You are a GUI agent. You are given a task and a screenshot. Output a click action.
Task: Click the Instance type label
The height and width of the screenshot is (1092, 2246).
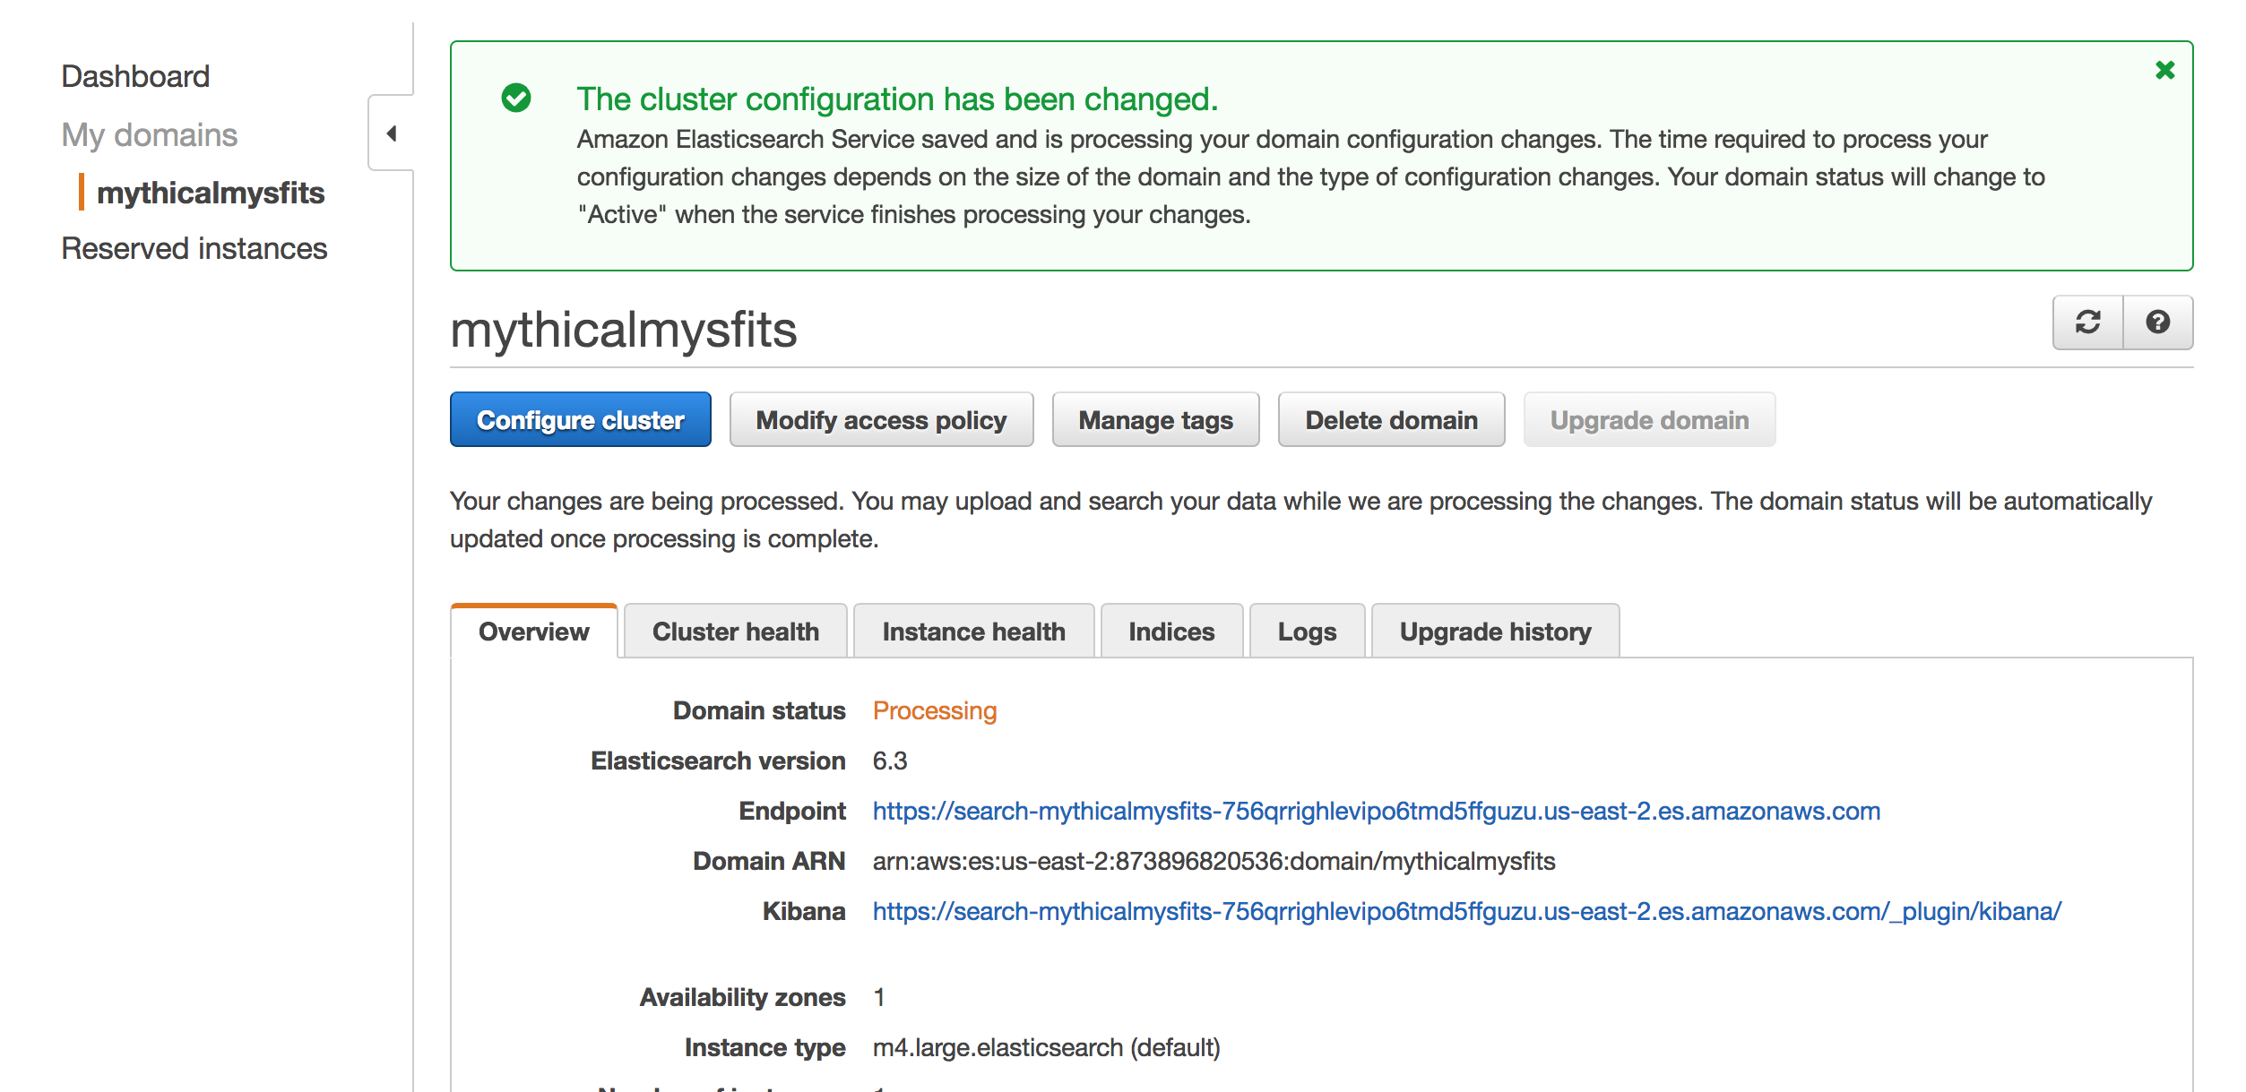pos(765,1047)
